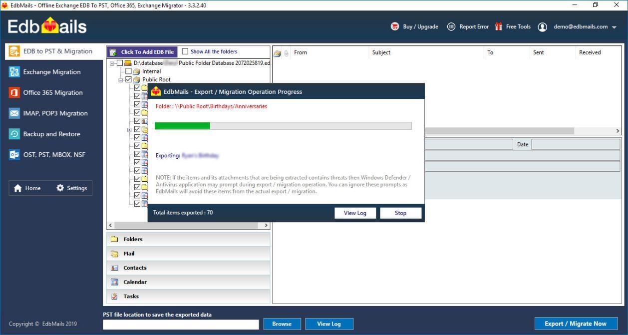Open the demo@edbmails.com account dropdown arrow

coord(614,27)
